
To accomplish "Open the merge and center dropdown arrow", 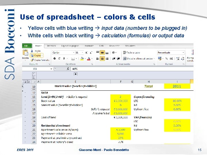I will click(x=154, y=59).
